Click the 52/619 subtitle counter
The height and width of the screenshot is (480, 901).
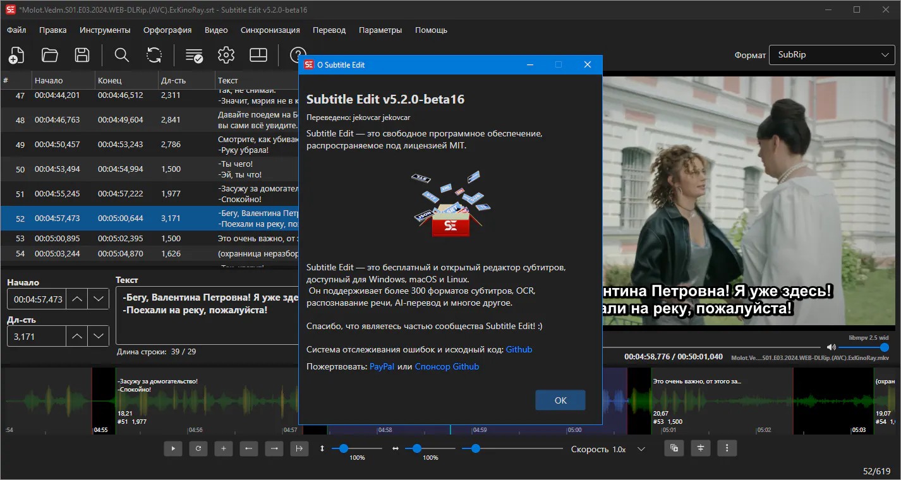click(x=878, y=471)
